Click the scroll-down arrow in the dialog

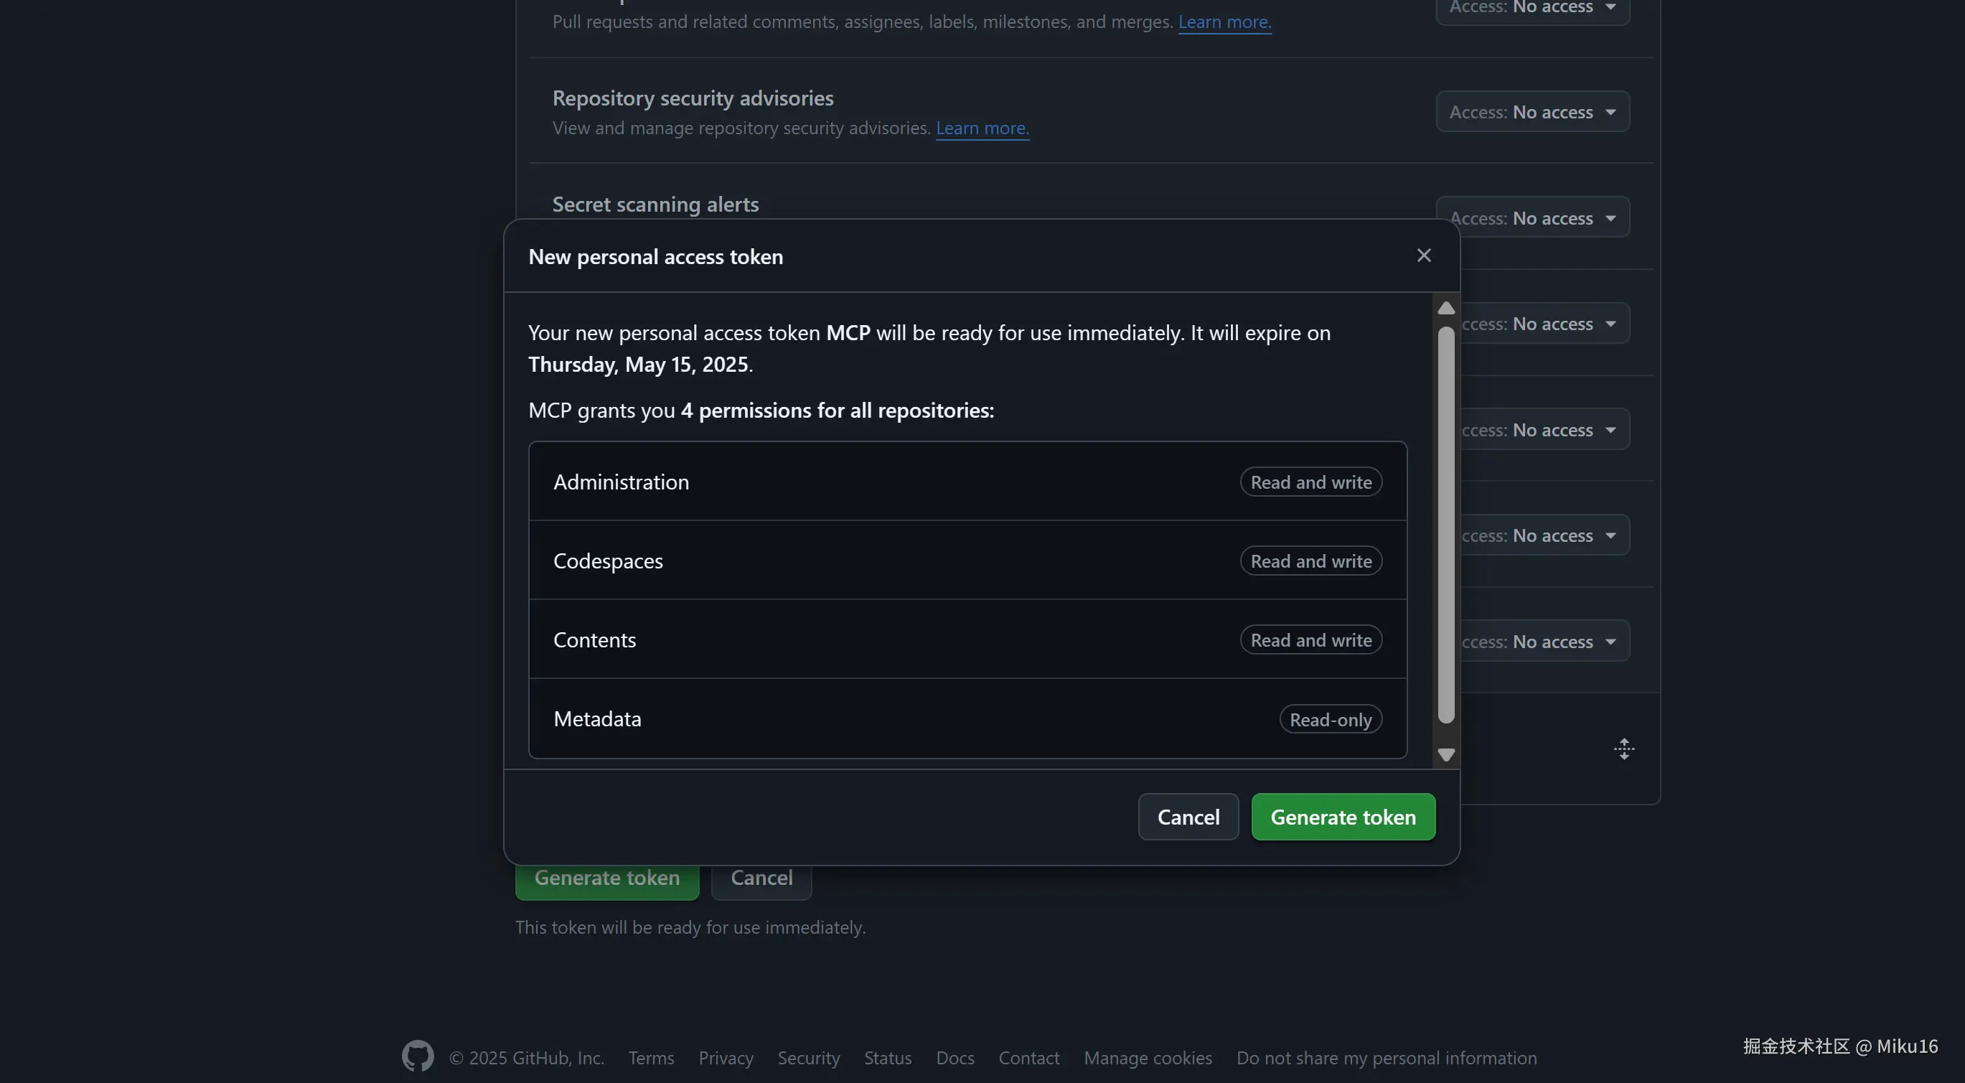point(1445,755)
